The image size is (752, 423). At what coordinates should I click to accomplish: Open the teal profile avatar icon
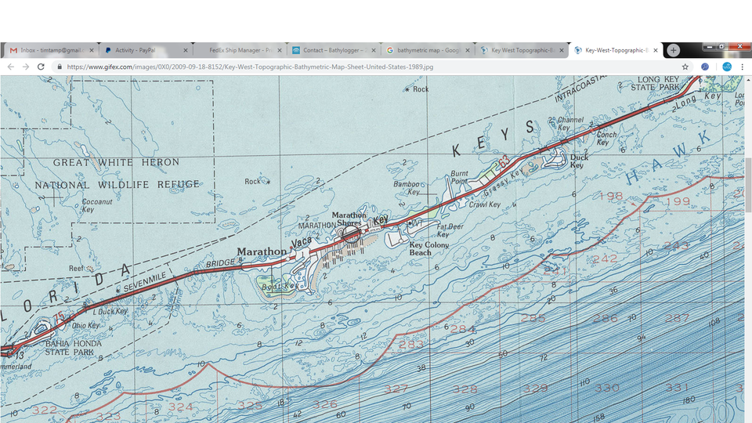[x=727, y=67]
